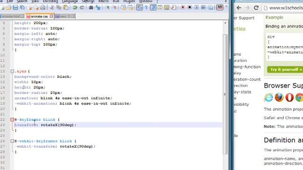Open the Settings menu
This screenshot has height=170, width=303.
click(88, 1)
